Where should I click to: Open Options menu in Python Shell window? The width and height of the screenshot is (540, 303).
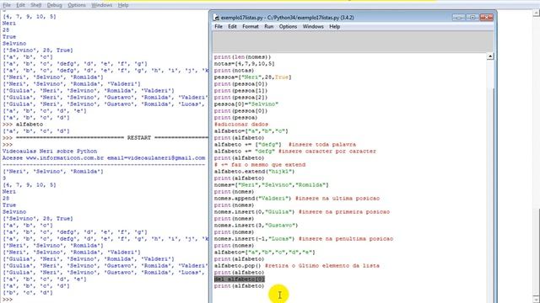pos(77,5)
